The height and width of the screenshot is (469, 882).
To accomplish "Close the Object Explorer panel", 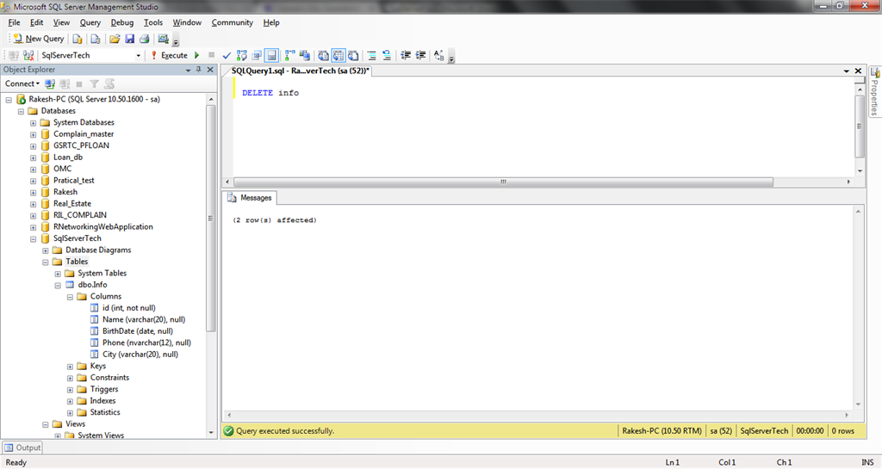I will pos(210,70).
